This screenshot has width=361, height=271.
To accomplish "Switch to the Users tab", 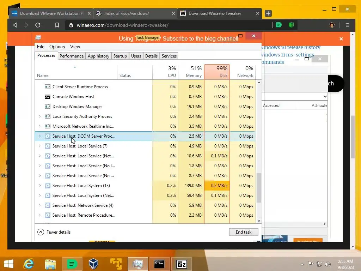I will (136, 56).
